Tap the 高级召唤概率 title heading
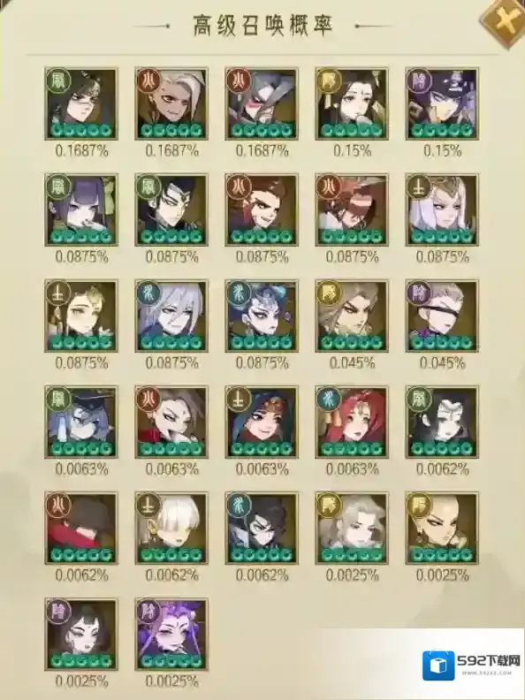Viewport: 525px width, 700px height. coord(263,26)
